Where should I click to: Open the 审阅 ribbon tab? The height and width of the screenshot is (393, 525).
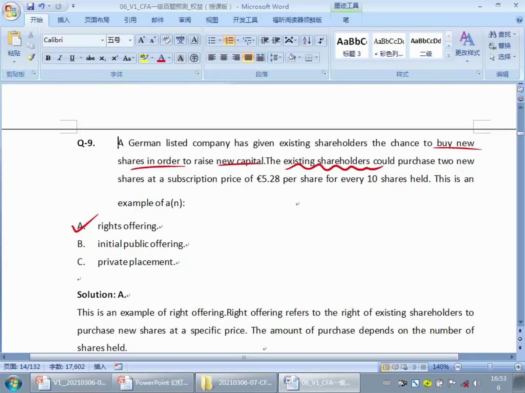(185, 20)
